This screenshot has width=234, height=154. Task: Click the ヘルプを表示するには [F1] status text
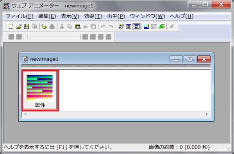click(x=58, y=147)
